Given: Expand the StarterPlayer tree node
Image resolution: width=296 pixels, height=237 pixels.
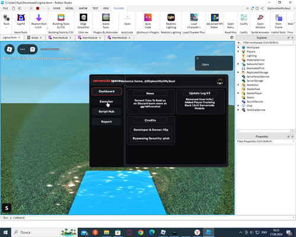Looking at the screenshot, I should tap(238, 93).
